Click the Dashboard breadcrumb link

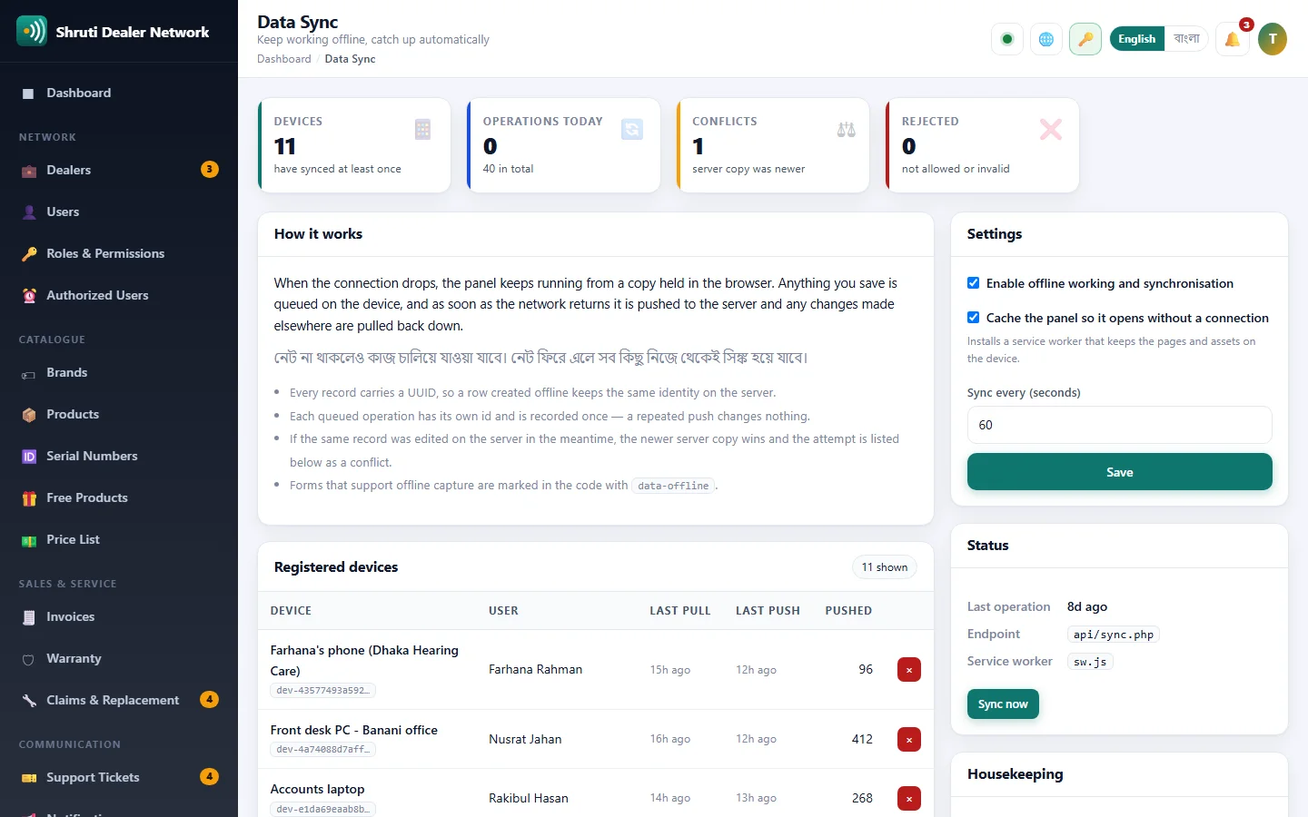(283, 59)
